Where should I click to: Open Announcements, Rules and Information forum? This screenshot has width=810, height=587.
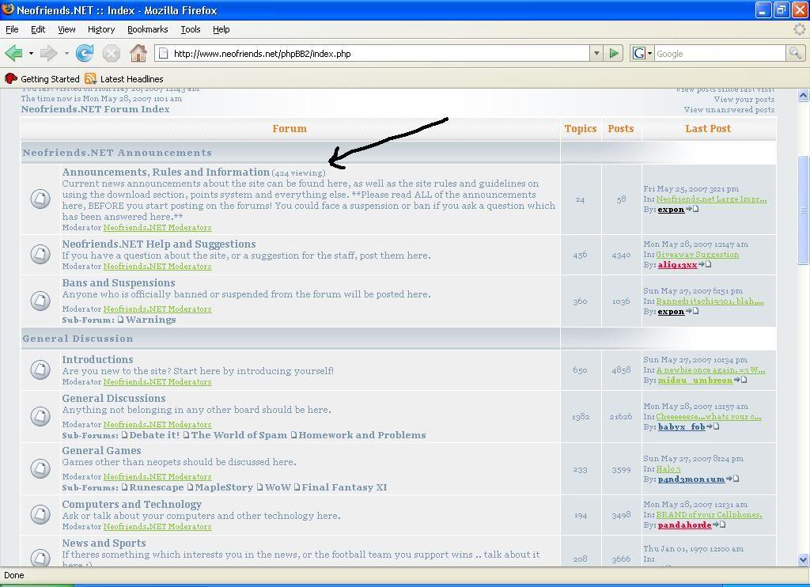(x=165, y=172)
